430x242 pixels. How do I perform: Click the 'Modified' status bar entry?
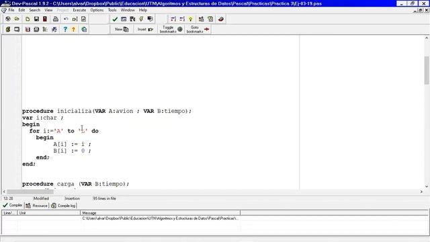coord(41,198)
